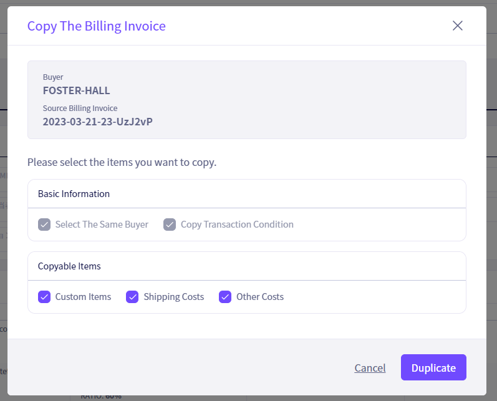Click the Cancel link
497x401 pixels.
pyautogui.click(x=370, y=368)
